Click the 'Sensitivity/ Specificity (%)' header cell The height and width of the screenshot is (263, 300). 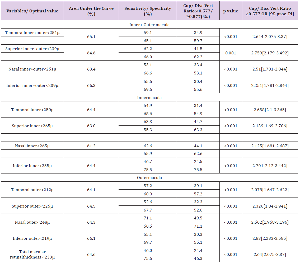[x=148, y=11]
